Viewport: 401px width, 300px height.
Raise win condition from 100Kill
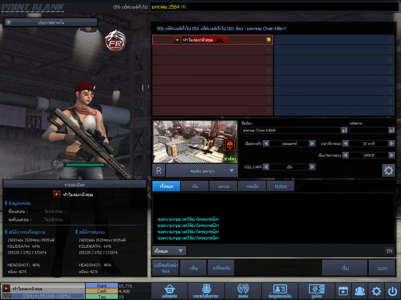tap(392, 155)
